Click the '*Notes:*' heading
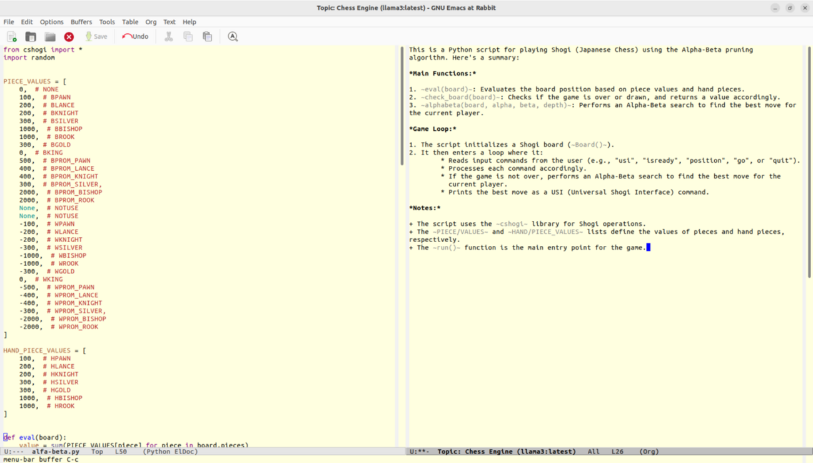The width and height of the screenshot is (813, 463). (425, 208)
